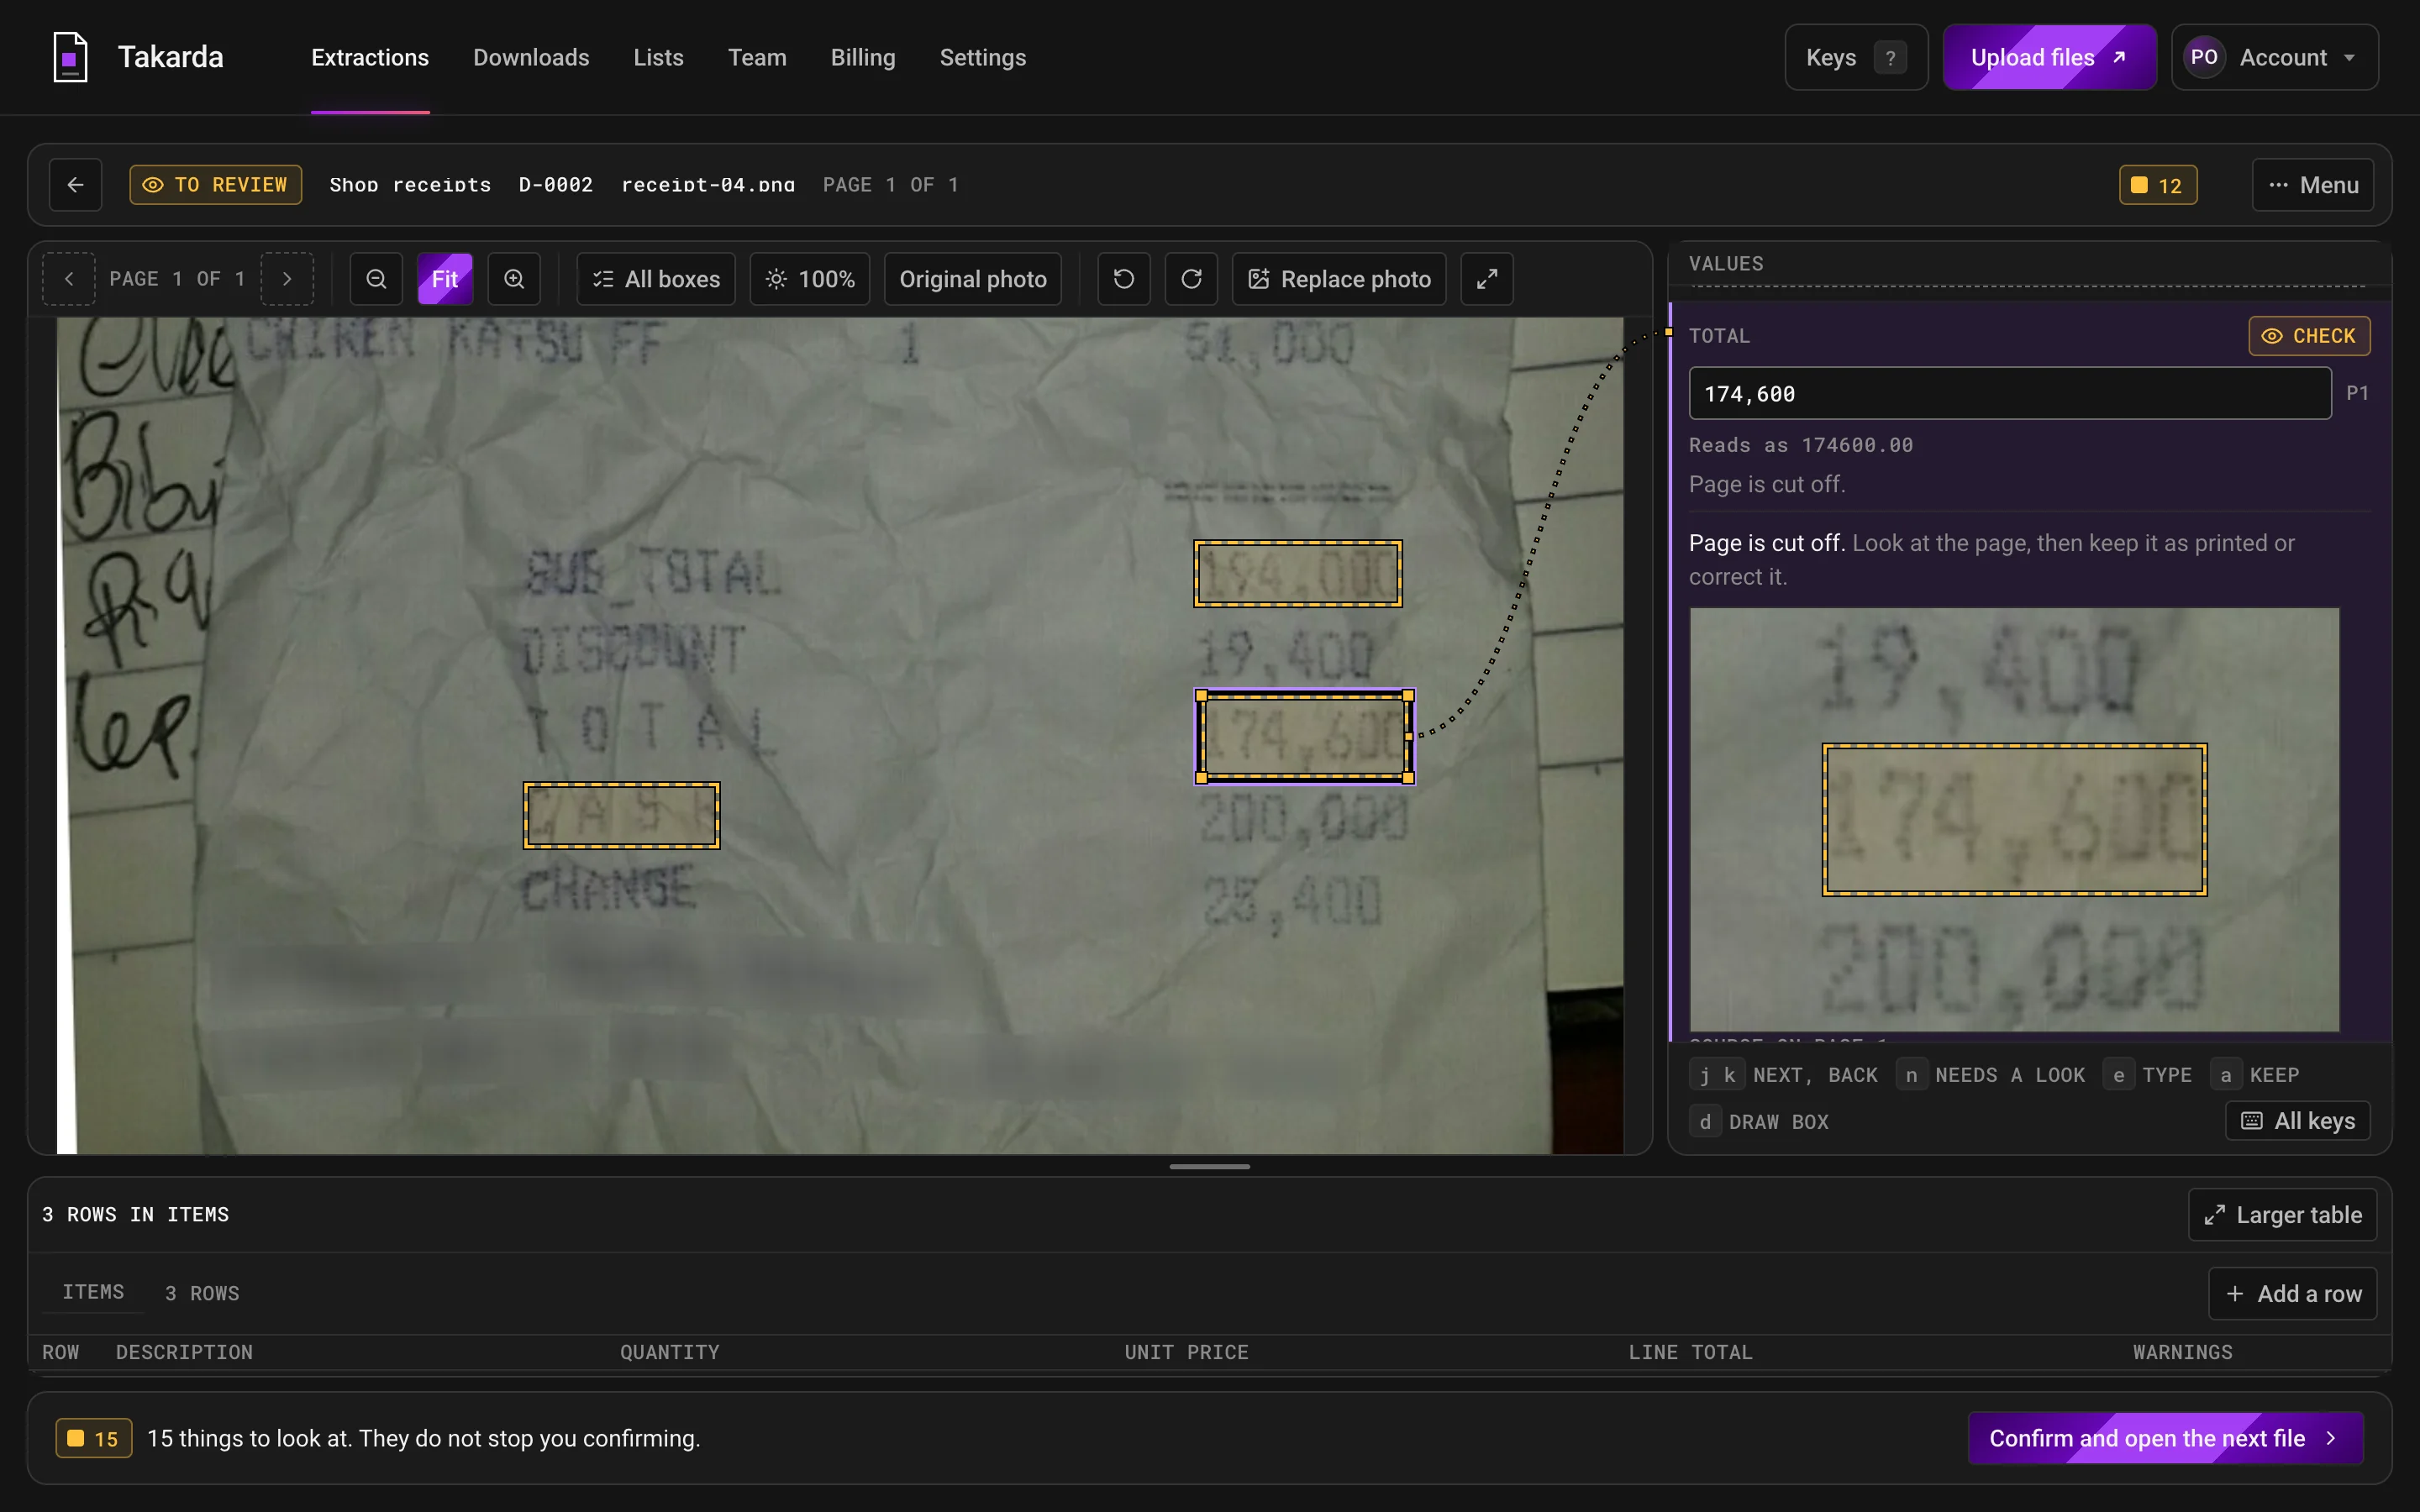Rotate photo counter-clockwise
This screenshot has width=2420, height=1512.
click(x=1124, y=279)
